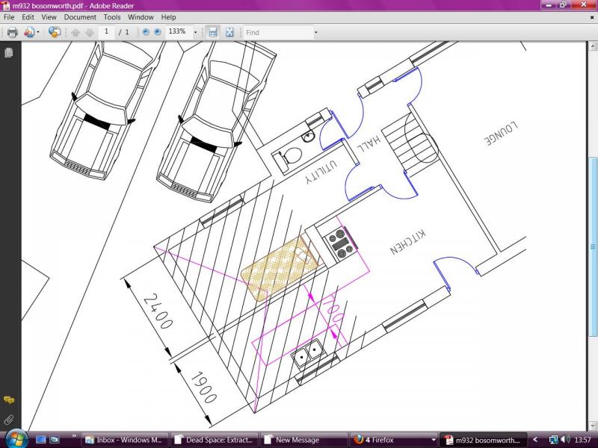Click the Full Screen view icon
The image size is (598, 448).
(x=229, y=33)
